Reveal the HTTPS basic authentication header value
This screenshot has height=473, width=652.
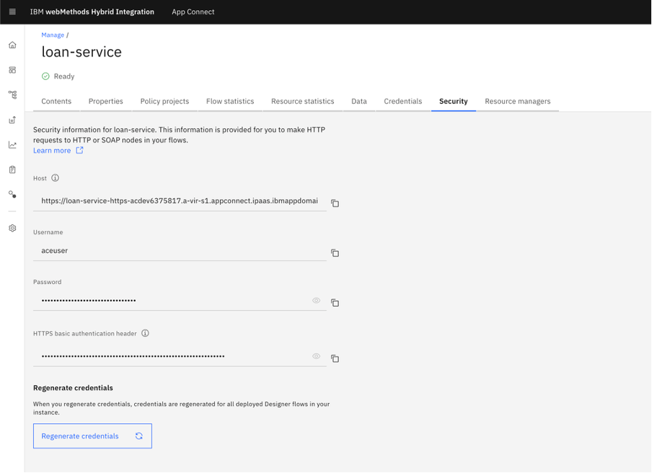click(316, 356)
